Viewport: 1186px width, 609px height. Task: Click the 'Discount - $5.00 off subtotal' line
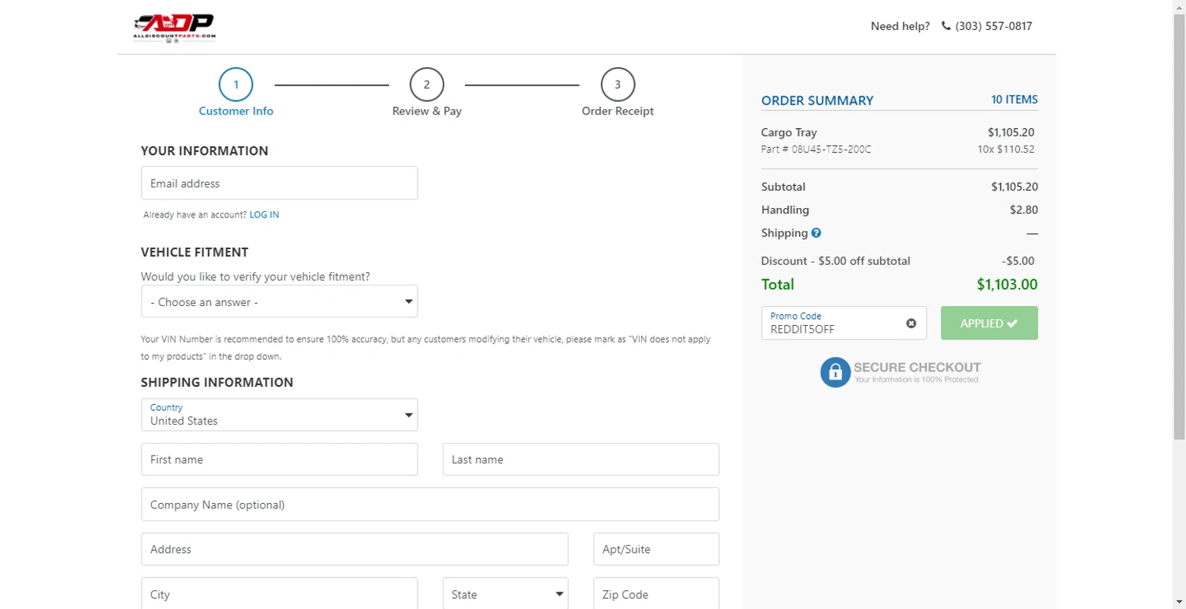tap(836, 261)
